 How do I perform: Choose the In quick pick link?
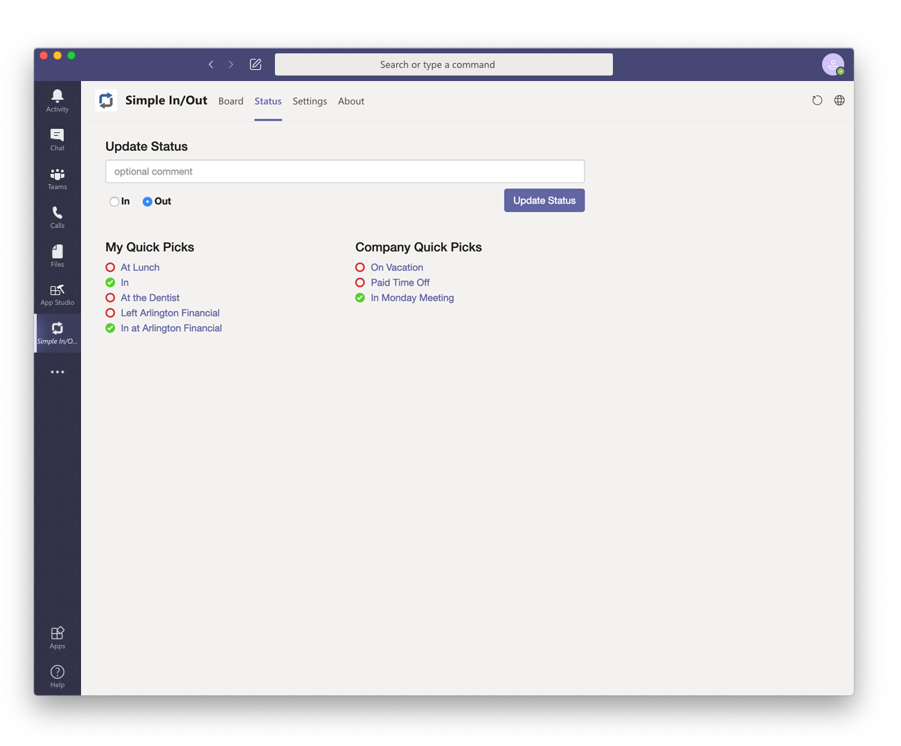click(x=125, y=283)
